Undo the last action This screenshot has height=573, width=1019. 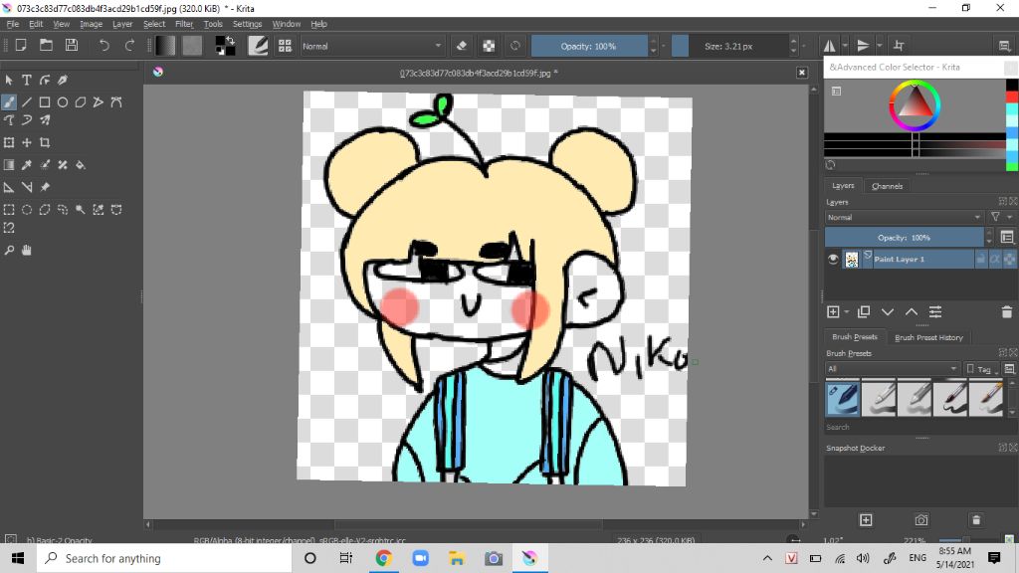pos(103,46)
